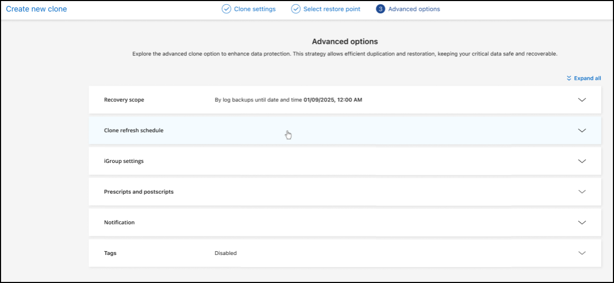The width and height of the screenshot is (614, 283).
Task: Click the iGroup settings label
Action: pos(124,161)
